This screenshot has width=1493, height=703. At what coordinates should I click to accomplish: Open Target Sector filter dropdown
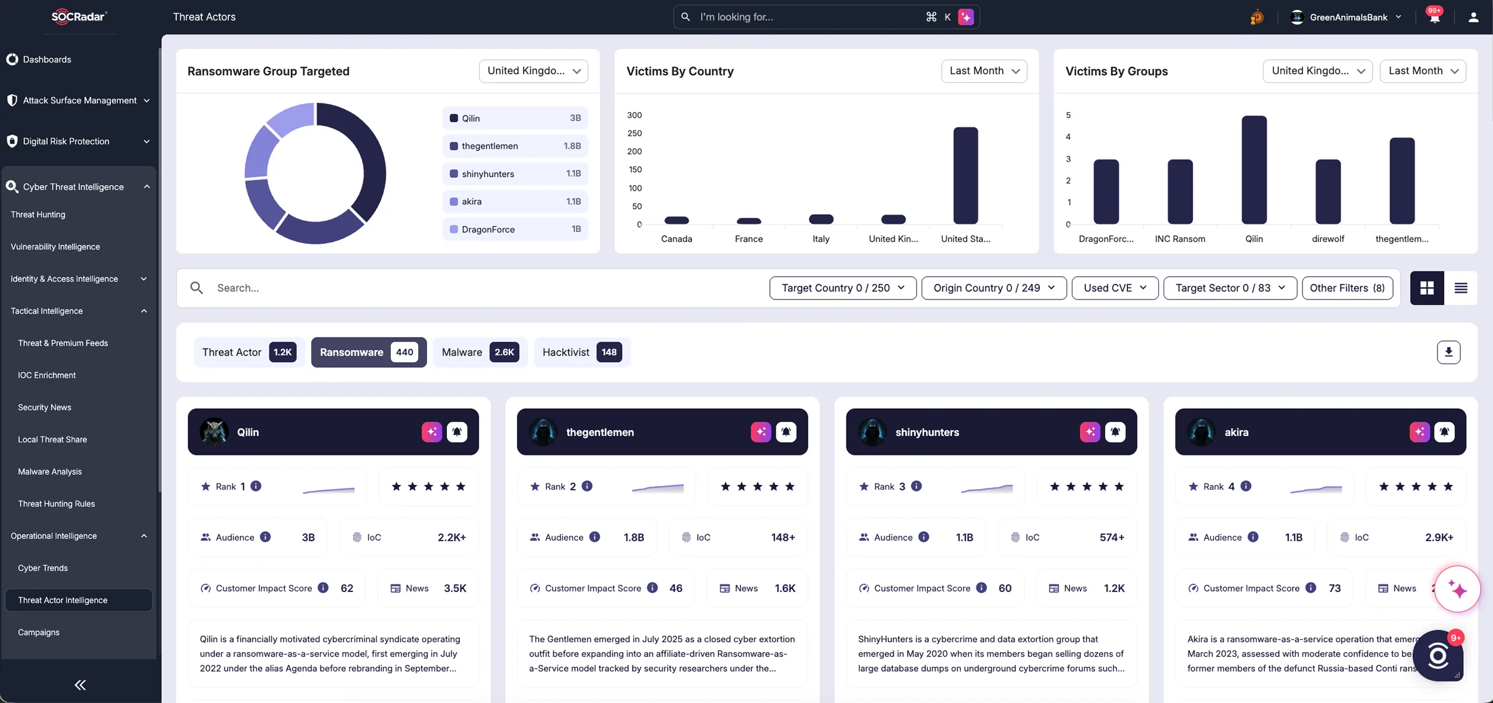(x=1230, y=288)
